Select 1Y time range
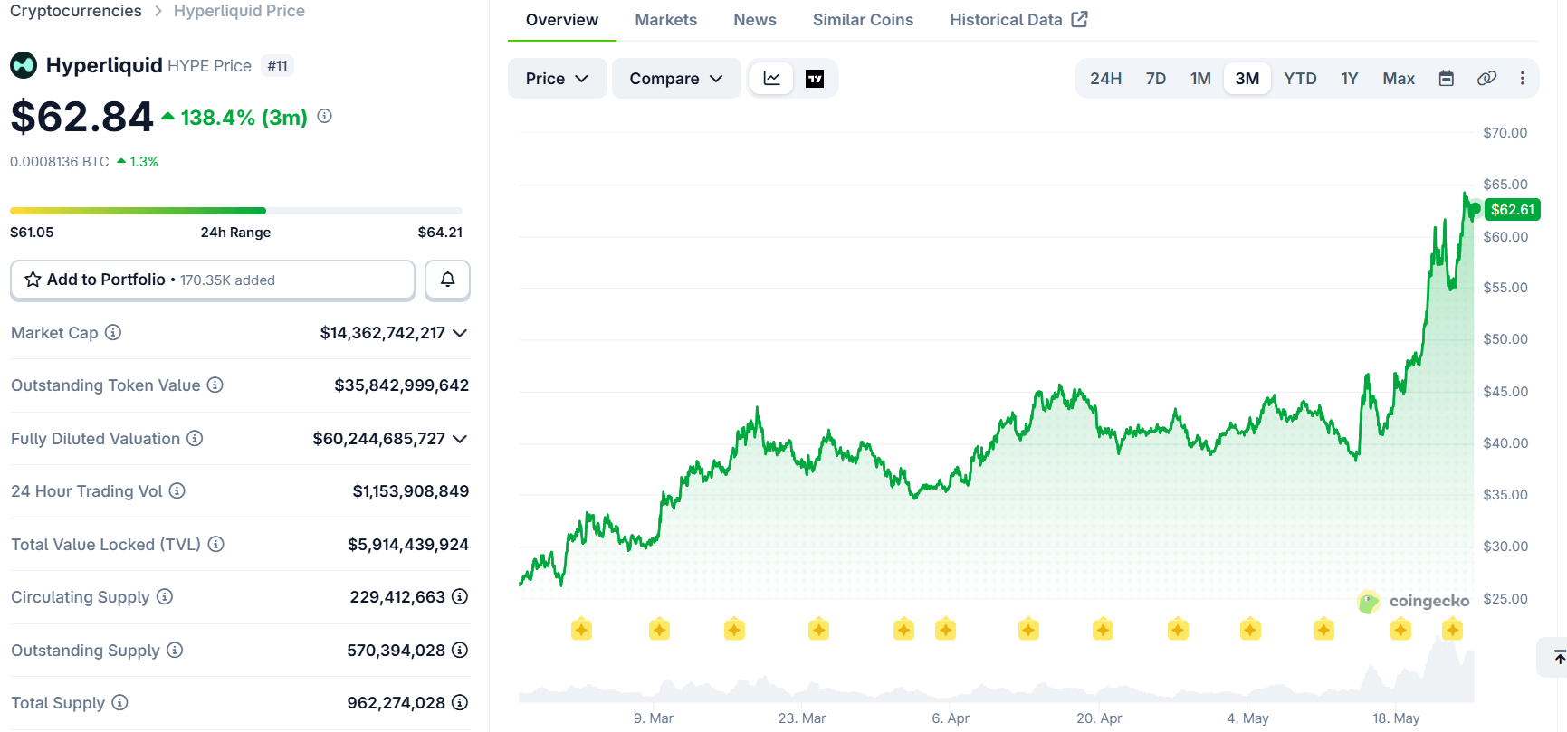Image resolution: width=1567 pixels, height=732 pixels. [x=1350, y=79]
